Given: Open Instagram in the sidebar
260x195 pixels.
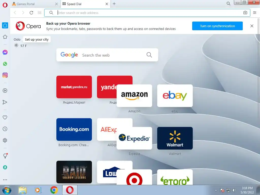Looking at the screenshot, I should pyautogui.click(x=5, y=75).
